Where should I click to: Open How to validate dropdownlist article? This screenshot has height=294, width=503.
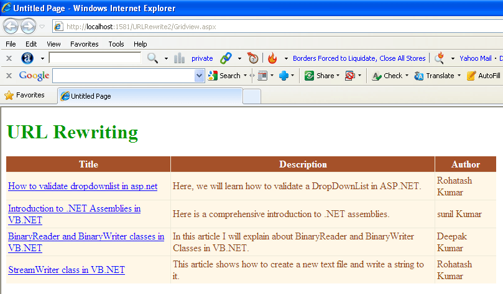click(x=83, y=186)
